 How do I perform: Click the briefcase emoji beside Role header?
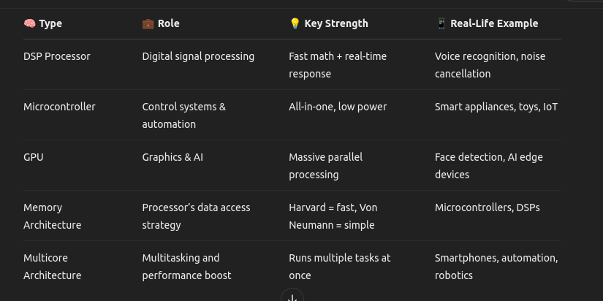[x=148, y=23]
